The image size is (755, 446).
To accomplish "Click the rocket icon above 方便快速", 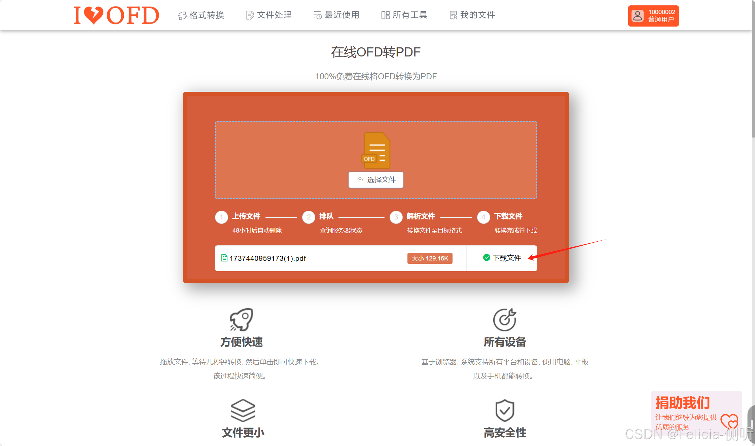I will (241, 319).
